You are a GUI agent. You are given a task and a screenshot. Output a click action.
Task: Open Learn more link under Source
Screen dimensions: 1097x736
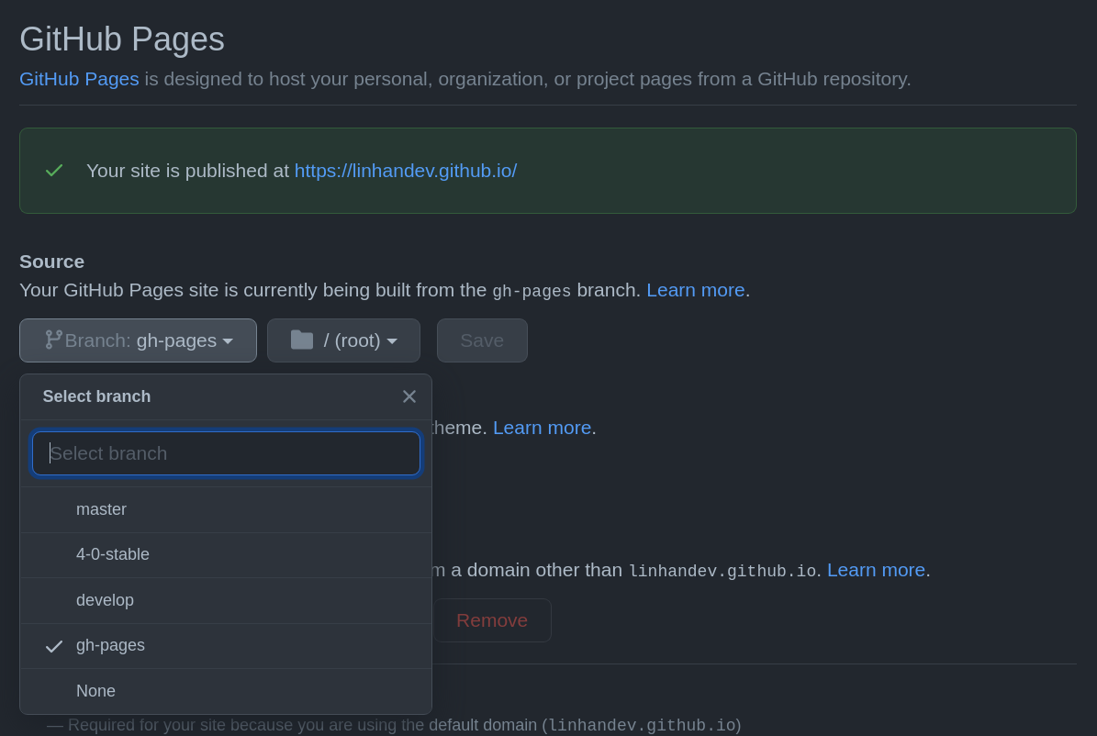[x=695, y=290]
